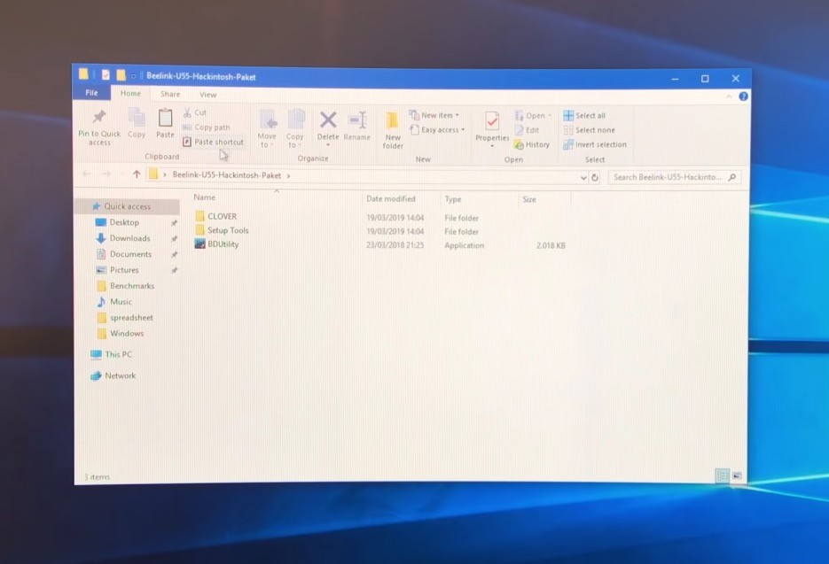Create a New folder

[x=392, y=130]
